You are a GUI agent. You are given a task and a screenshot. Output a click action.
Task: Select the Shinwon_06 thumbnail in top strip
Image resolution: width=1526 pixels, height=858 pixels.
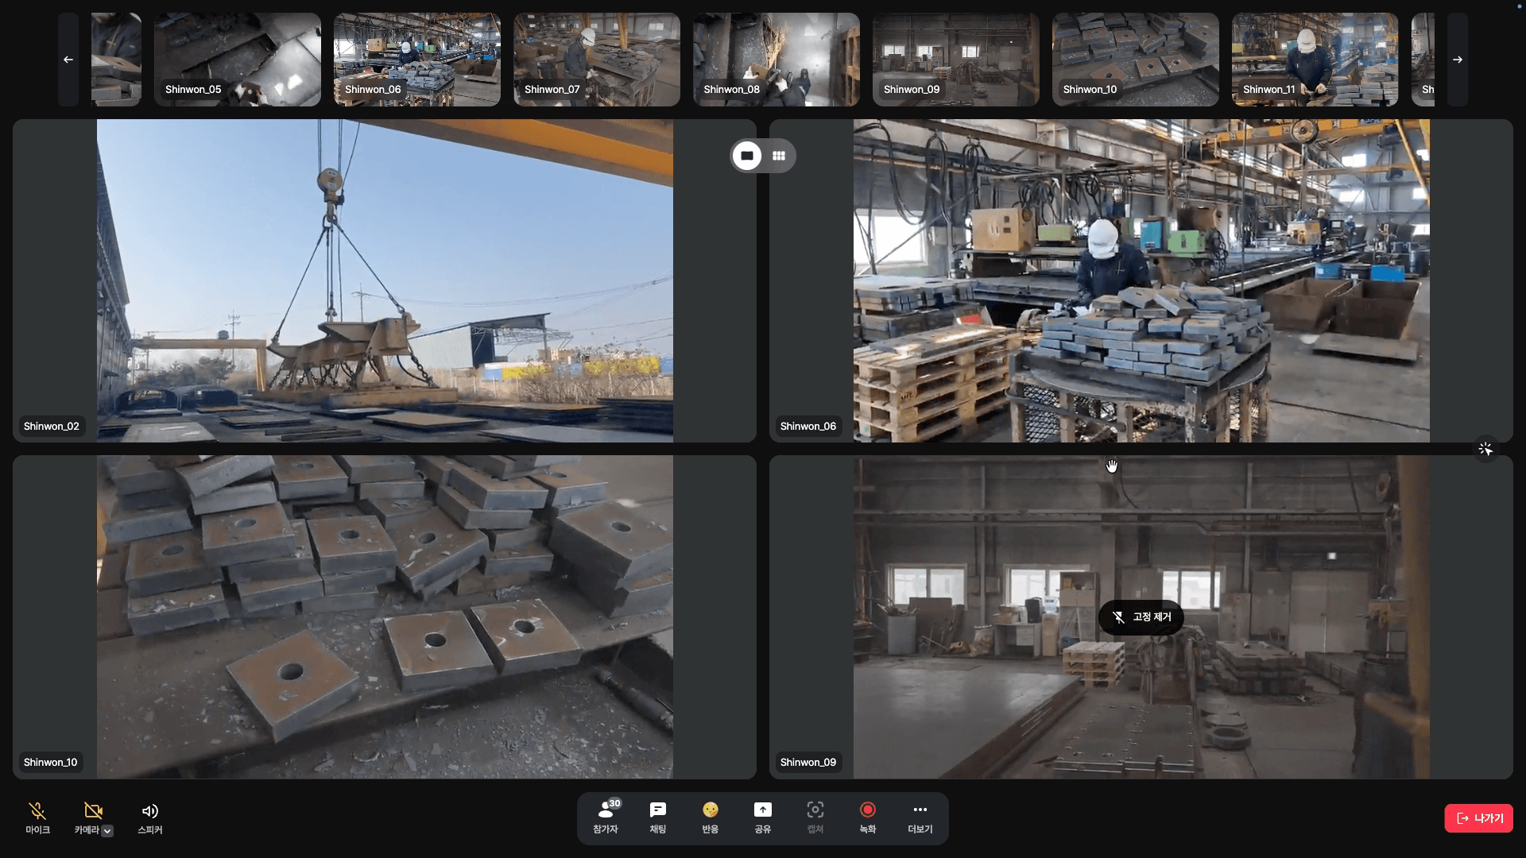tap(417, 60)
